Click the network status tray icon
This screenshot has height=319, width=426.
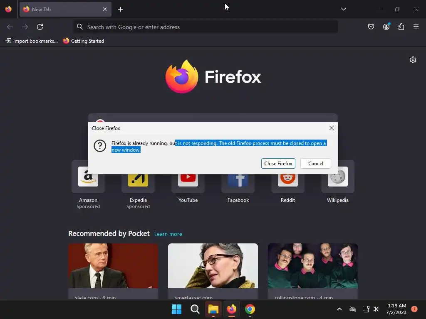tap(366, 309)
